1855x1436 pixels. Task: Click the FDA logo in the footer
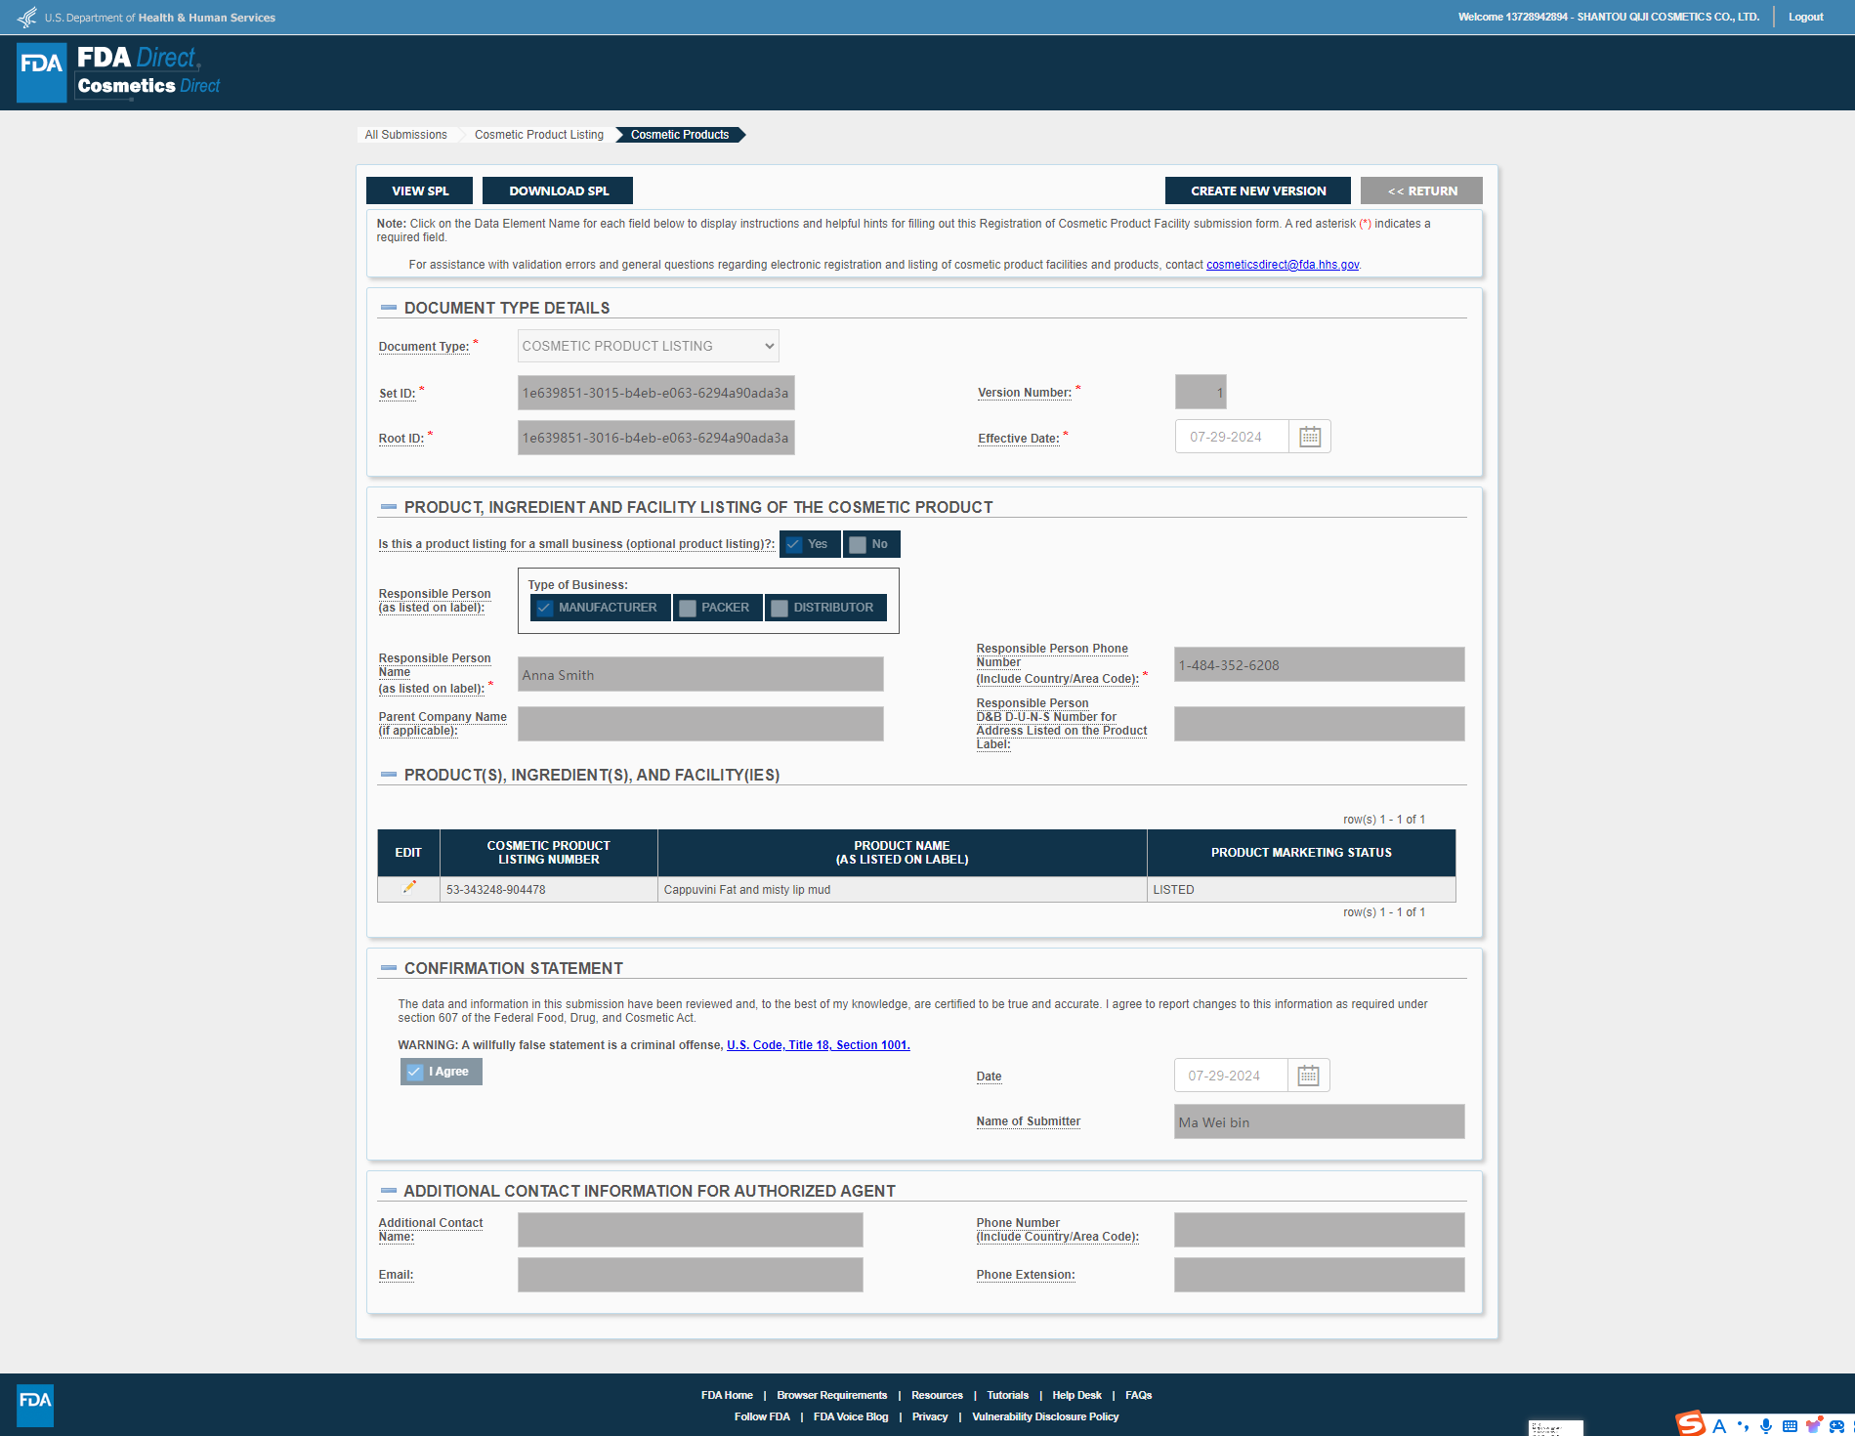[35, 1404]
